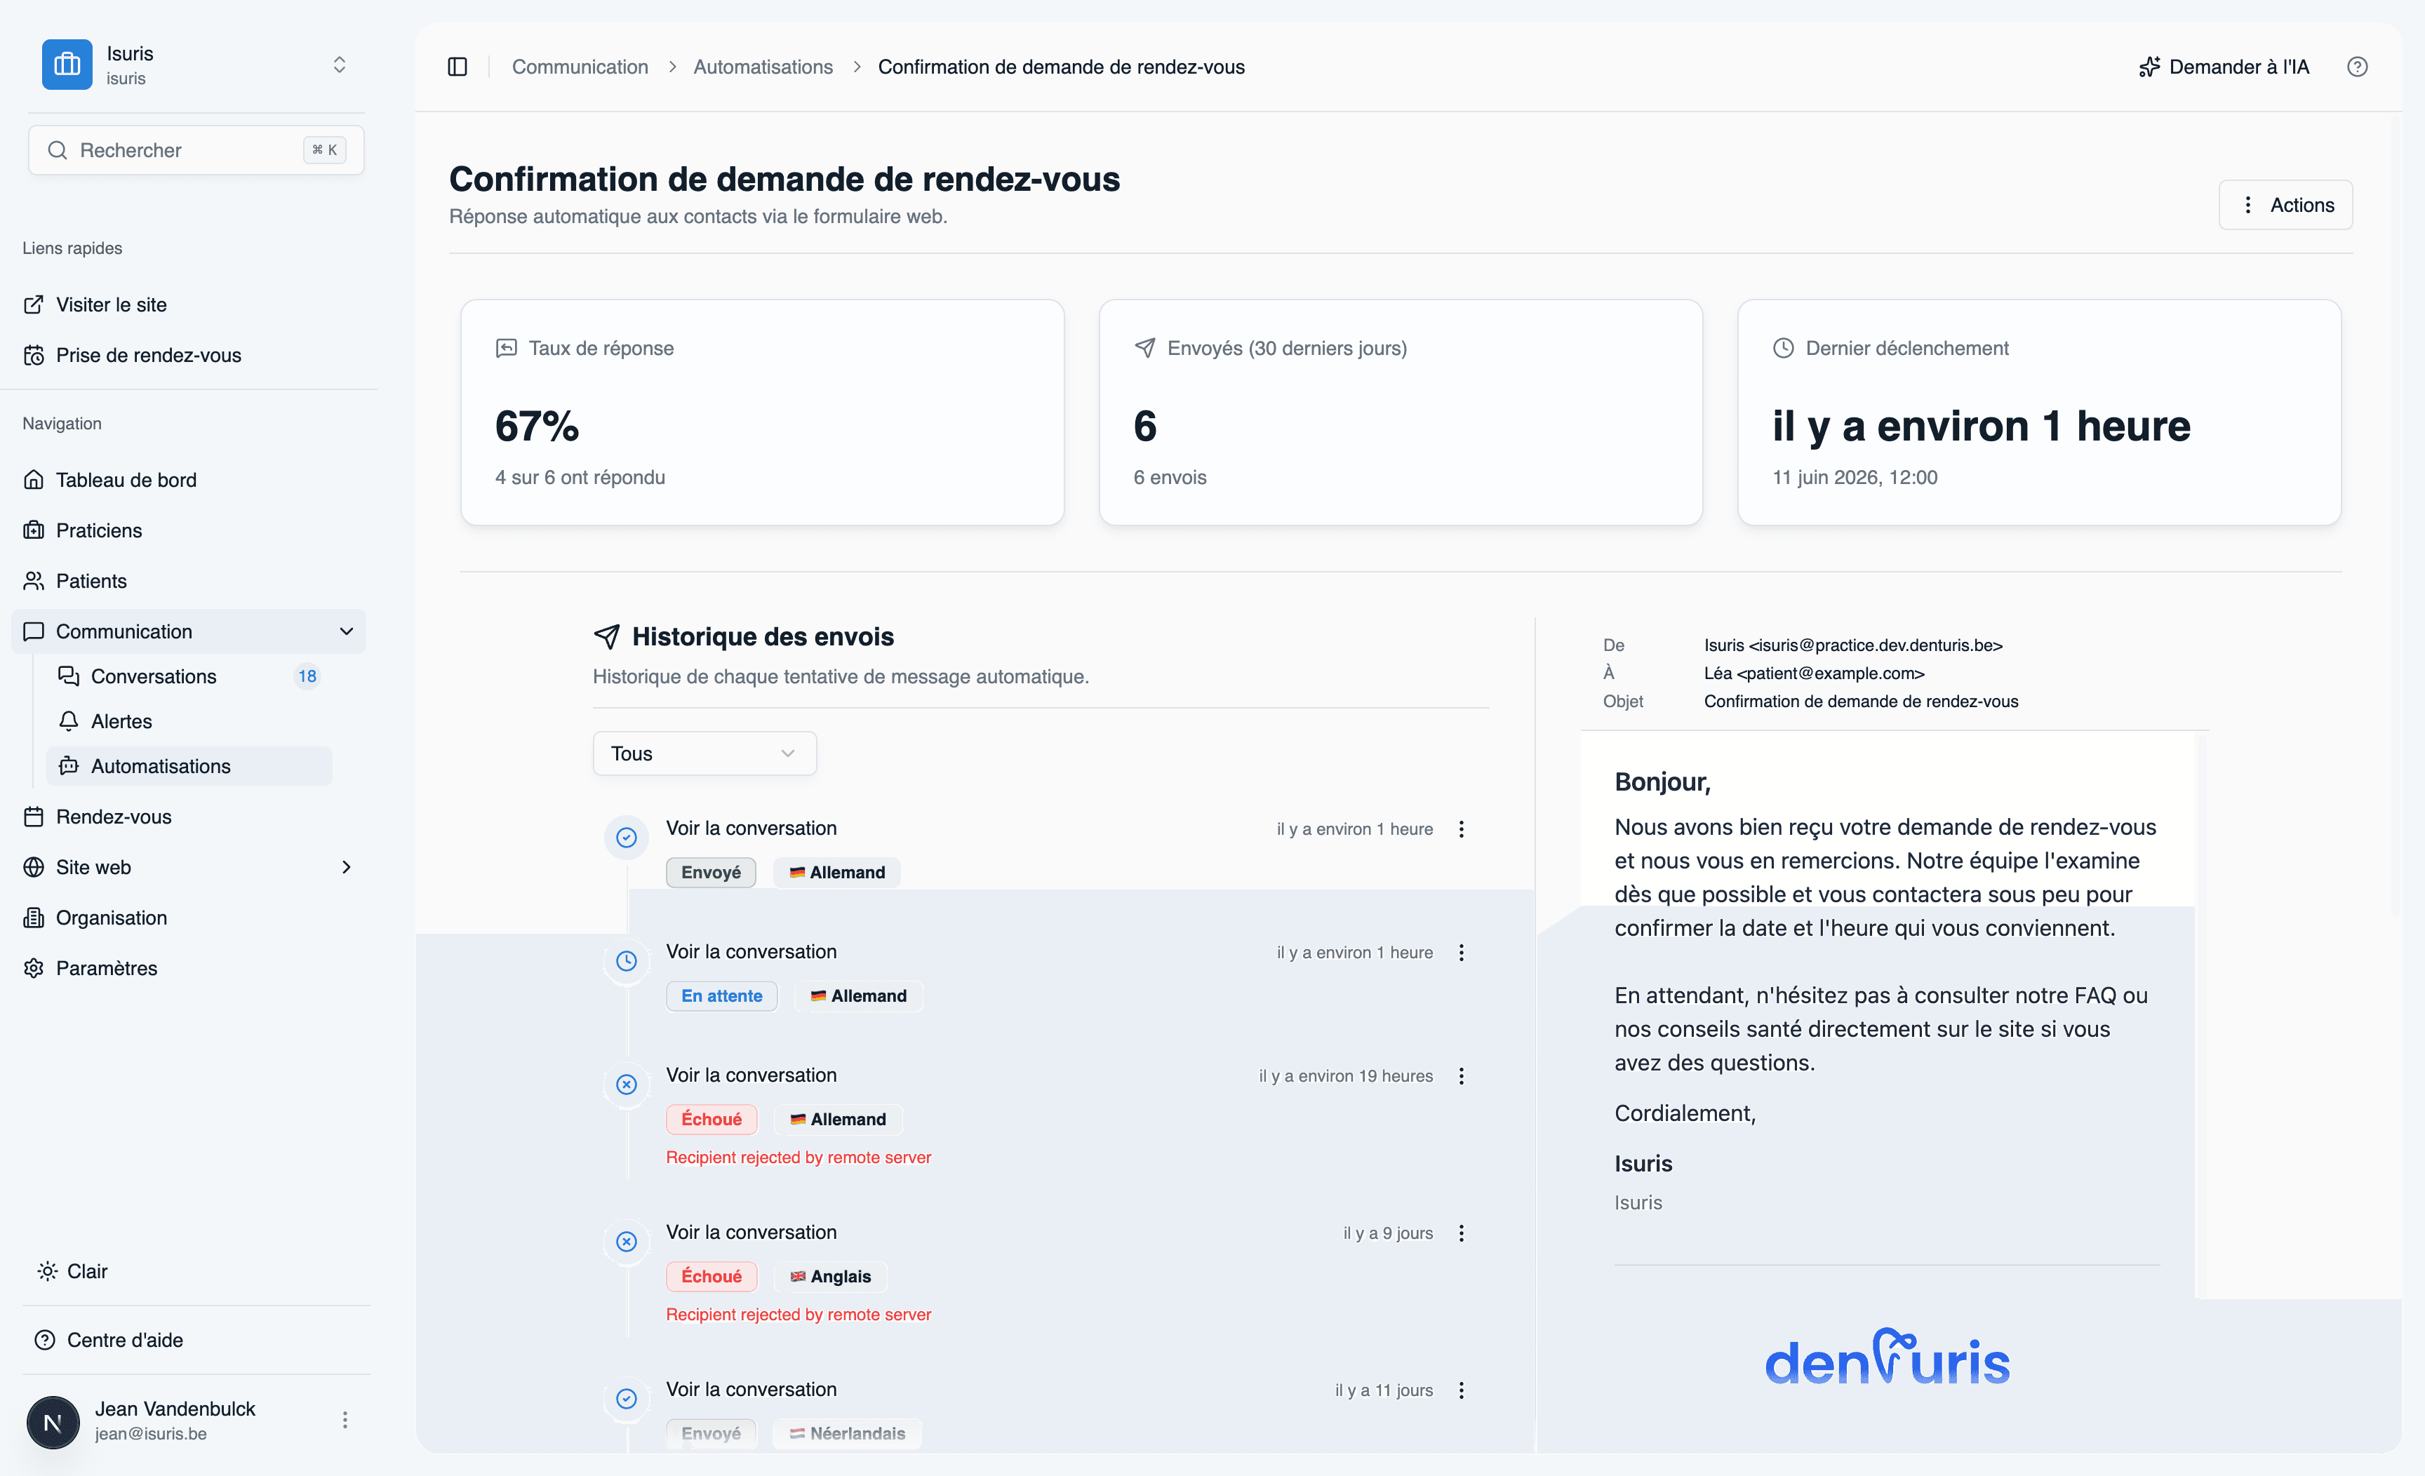This screenshot has height=1476, width=2425.
Task: Open Voir la conversation for En attente entry
Action: tap(751, 951)
